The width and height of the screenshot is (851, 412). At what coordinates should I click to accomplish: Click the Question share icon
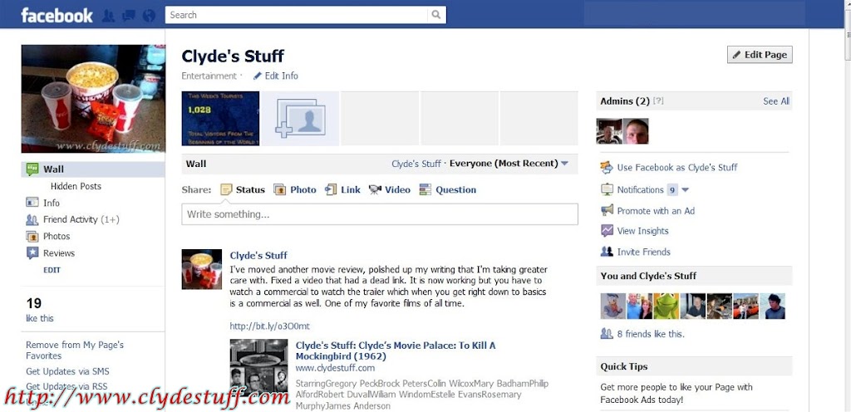tap(425, 189)
